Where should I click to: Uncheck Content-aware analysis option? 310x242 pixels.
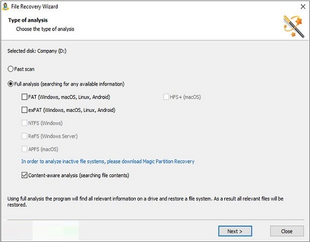(25, 175)
